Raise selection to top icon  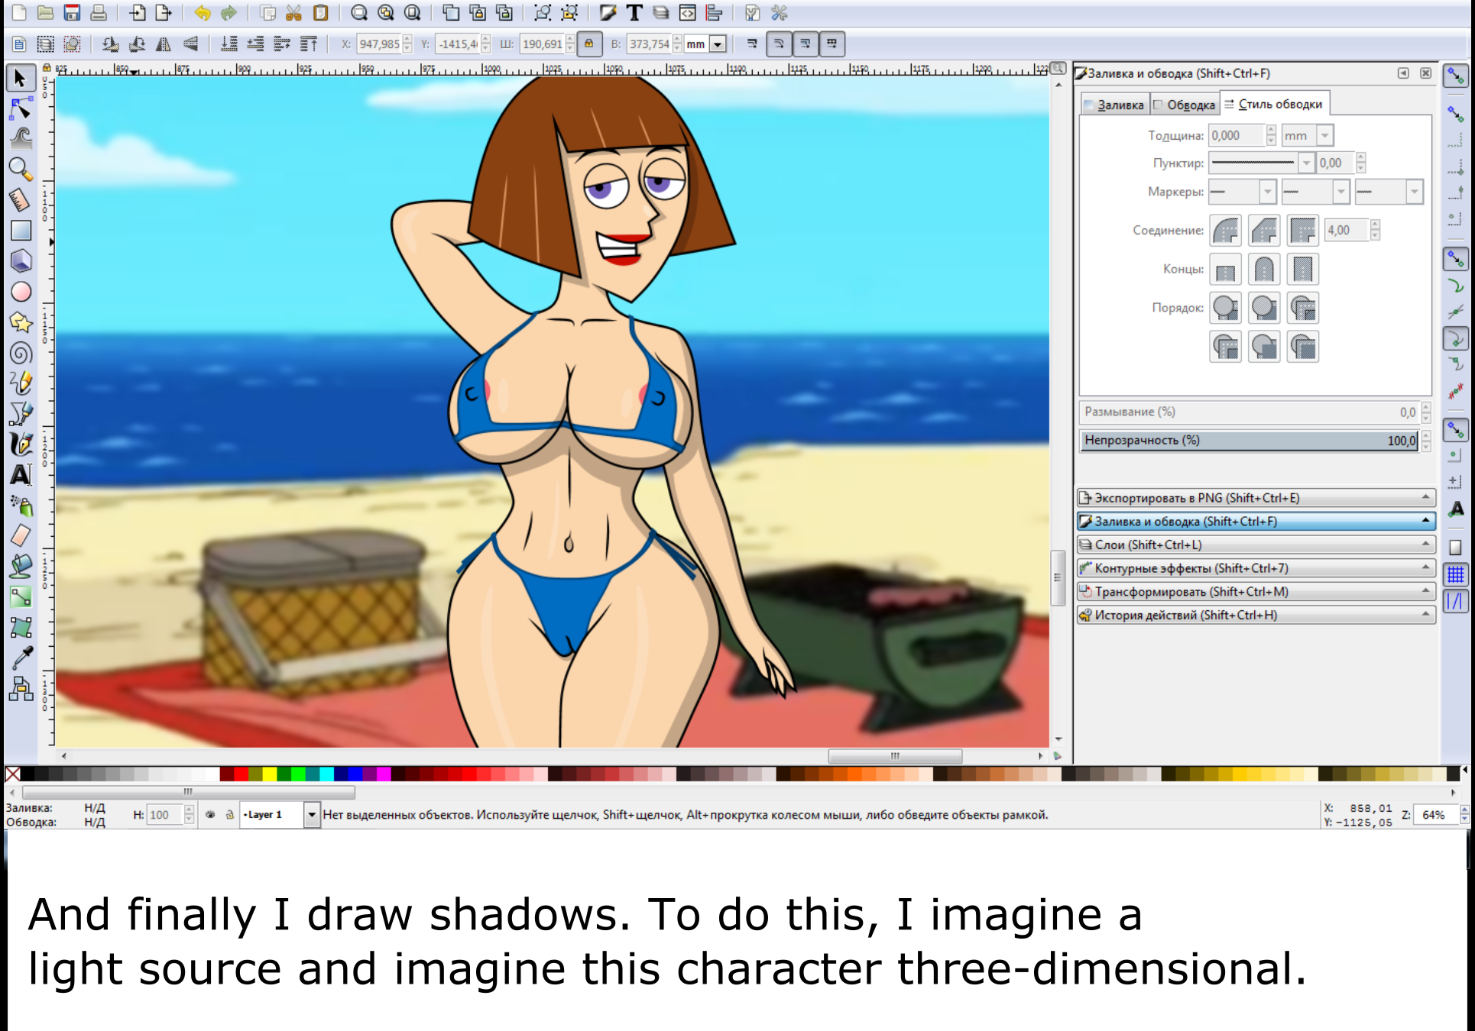click(309, 44)
